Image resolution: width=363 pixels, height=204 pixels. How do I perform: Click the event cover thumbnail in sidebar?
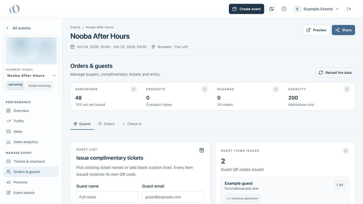(31, 51)
